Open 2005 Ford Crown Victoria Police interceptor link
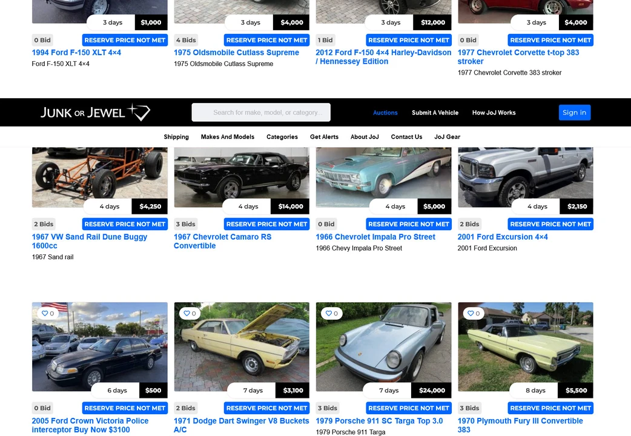 point(90,425)
